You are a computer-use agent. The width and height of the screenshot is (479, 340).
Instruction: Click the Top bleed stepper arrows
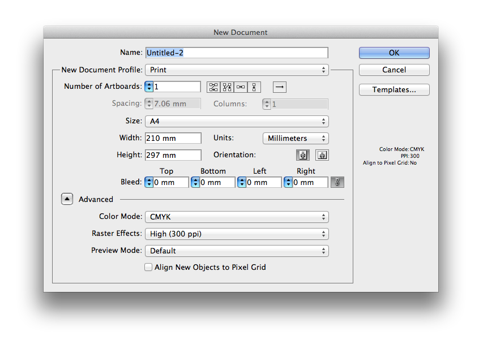click(149, 182)
